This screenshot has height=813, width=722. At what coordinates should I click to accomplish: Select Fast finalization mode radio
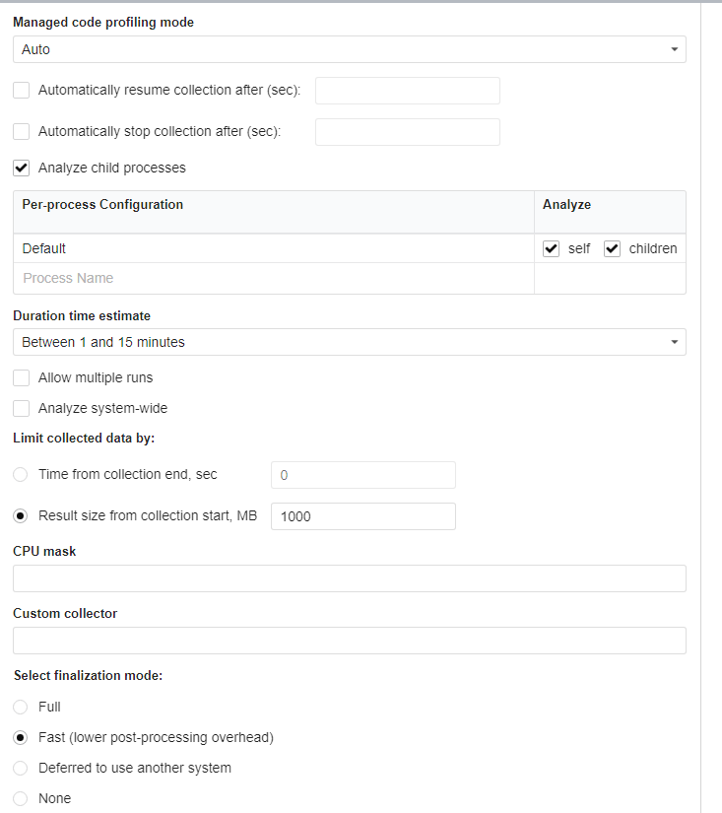point(21,737)
